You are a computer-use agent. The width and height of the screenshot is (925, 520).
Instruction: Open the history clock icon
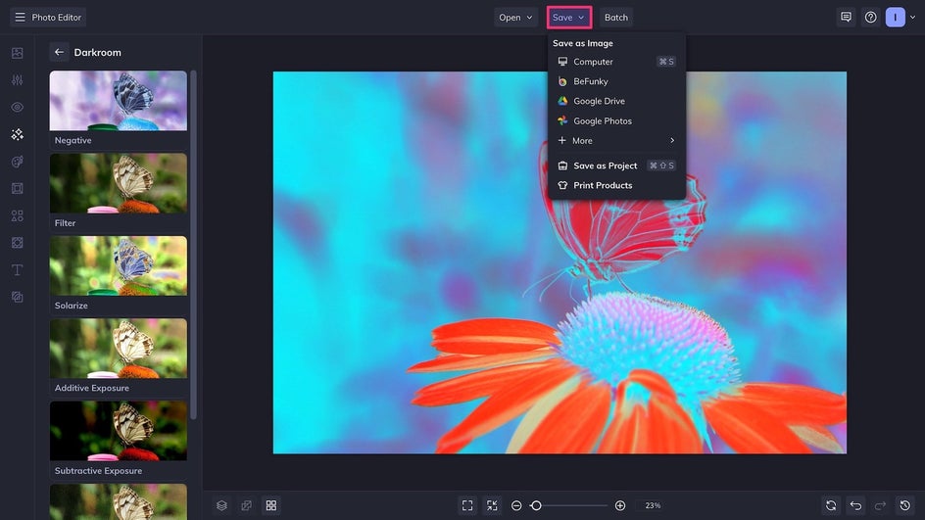(905, 505)
